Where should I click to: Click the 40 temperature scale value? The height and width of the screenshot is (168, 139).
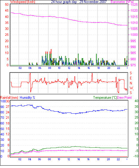[136, 101]
